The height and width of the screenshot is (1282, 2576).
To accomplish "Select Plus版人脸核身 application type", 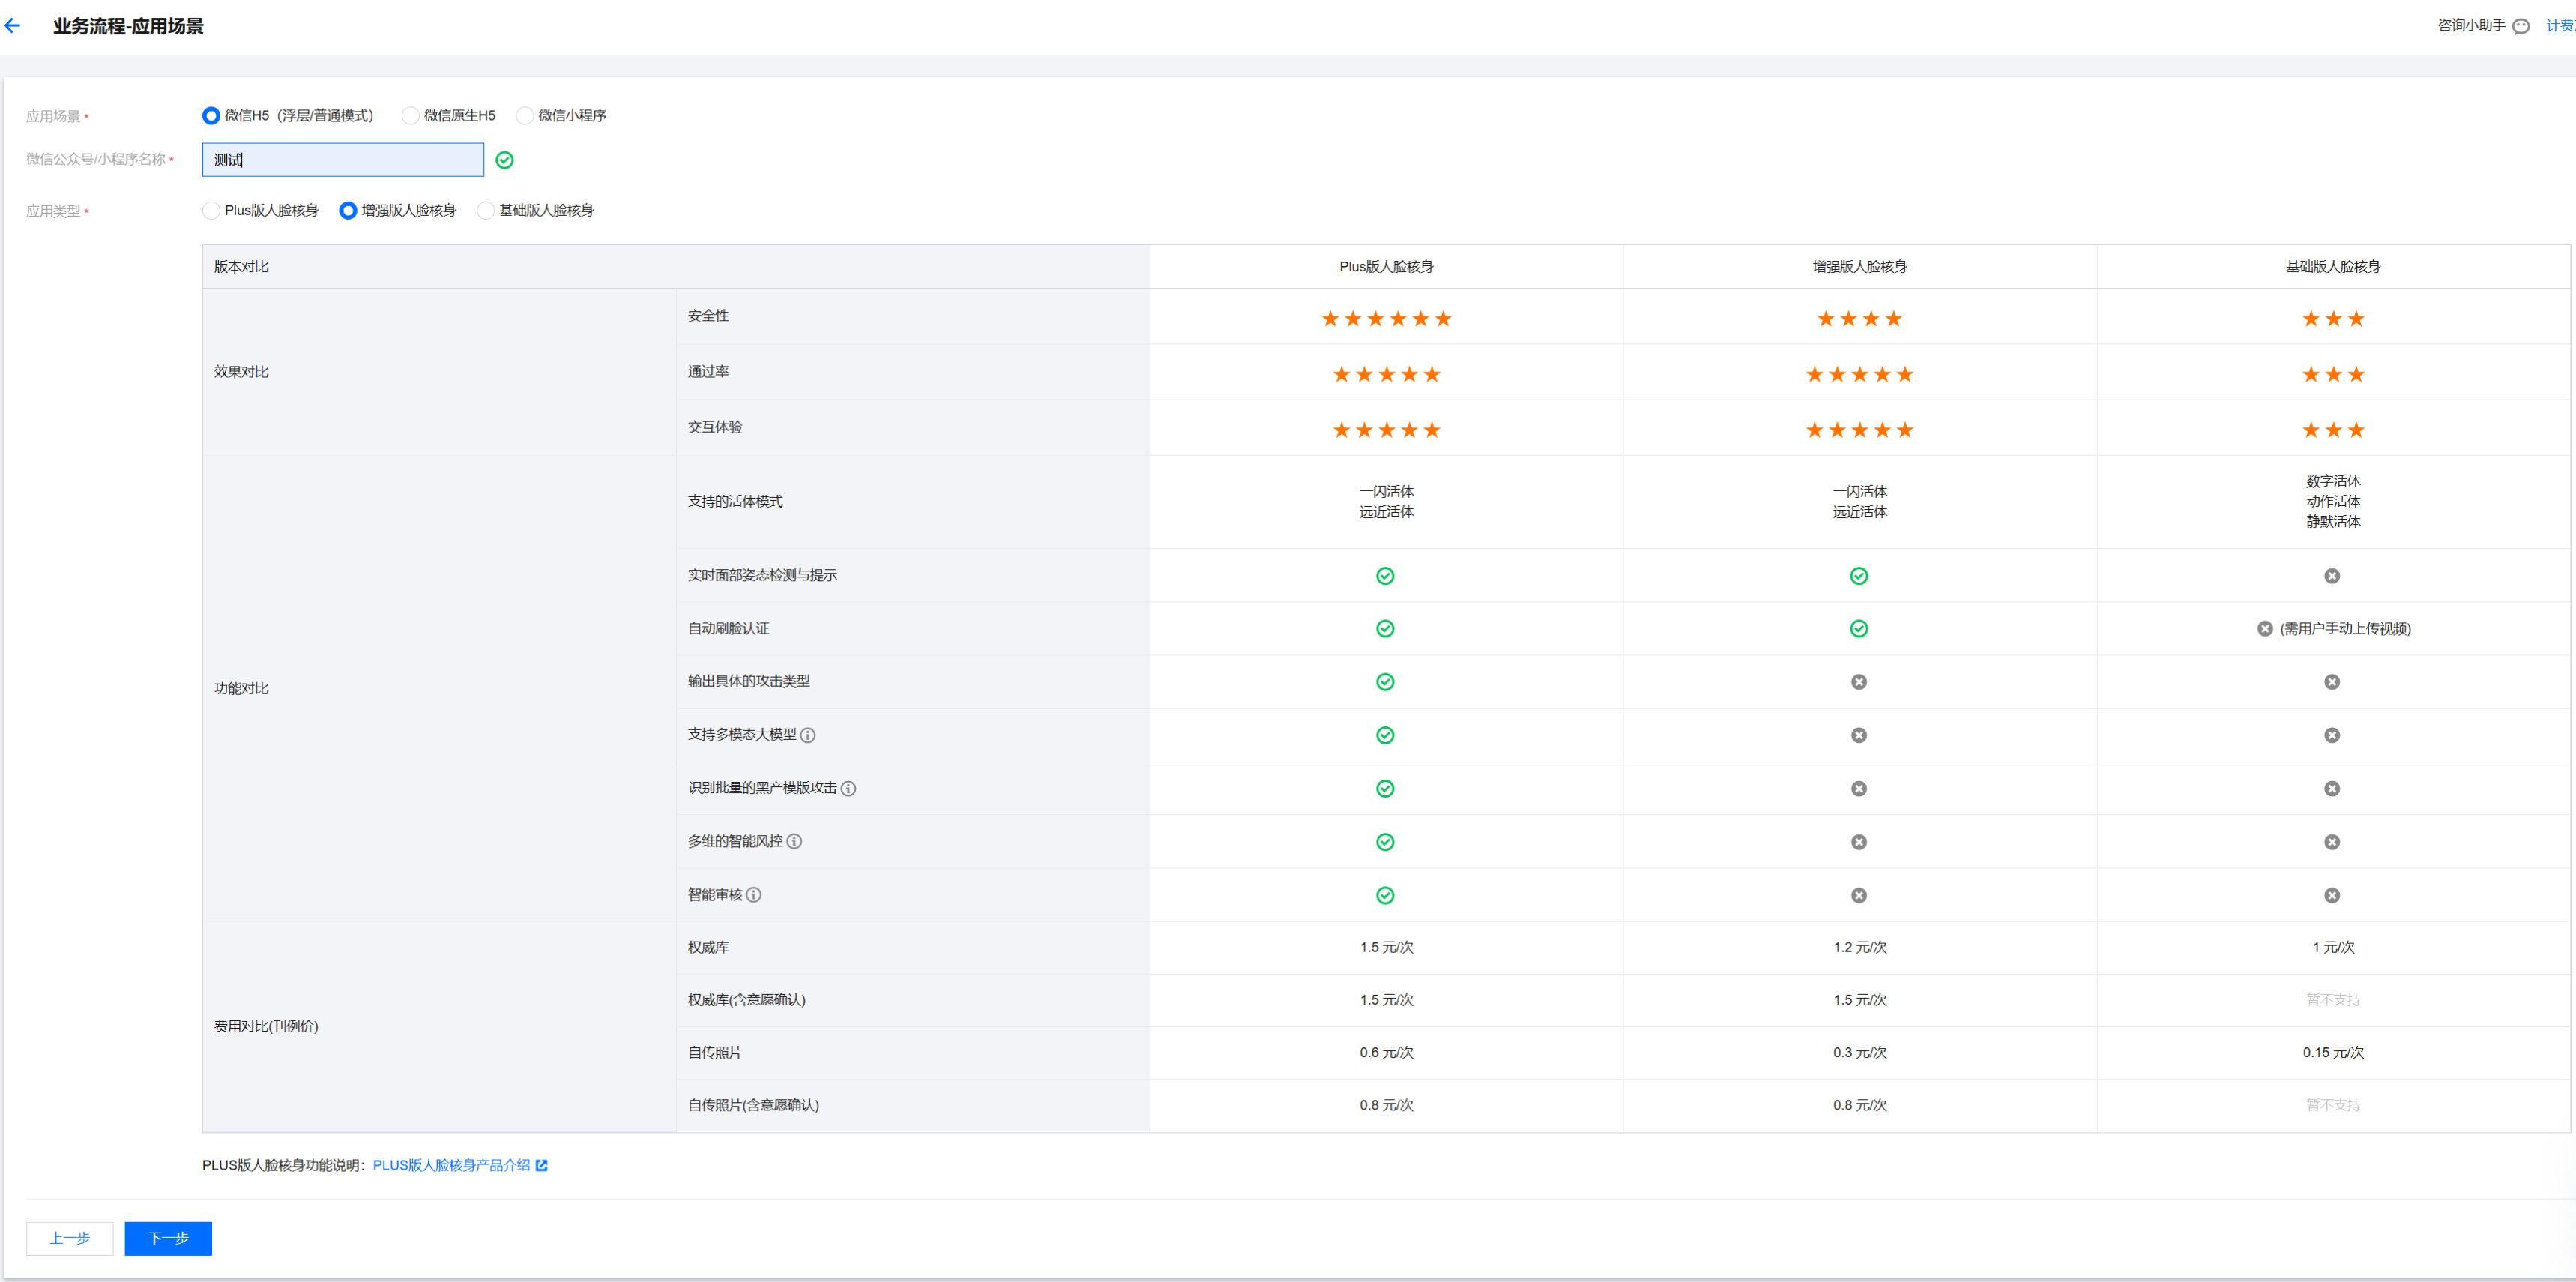I will (211, 210).
